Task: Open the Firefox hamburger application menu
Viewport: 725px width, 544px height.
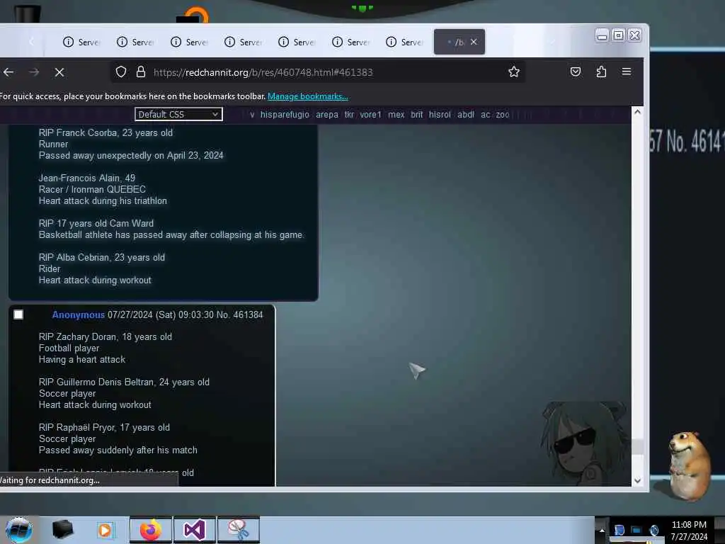Action: pos(627,72)
